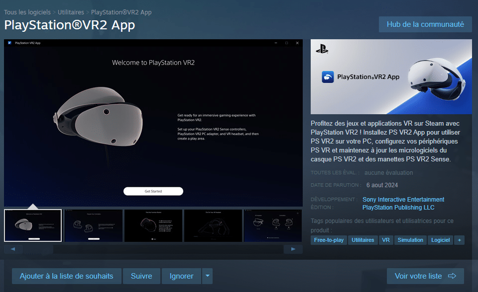
Task: Click the left arrow of the screenshot strip
Action: point(13,249)
